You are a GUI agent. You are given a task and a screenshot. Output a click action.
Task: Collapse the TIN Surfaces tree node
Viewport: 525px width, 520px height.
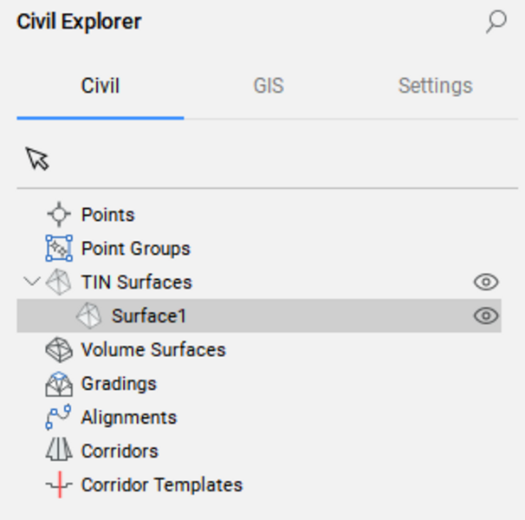(32, 282)
